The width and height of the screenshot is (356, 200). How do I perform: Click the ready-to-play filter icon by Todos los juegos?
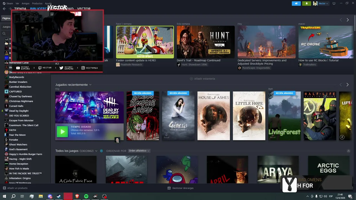tap(101, 151)
